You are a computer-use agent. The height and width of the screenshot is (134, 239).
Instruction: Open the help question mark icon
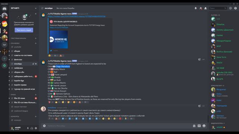[236, 8]
